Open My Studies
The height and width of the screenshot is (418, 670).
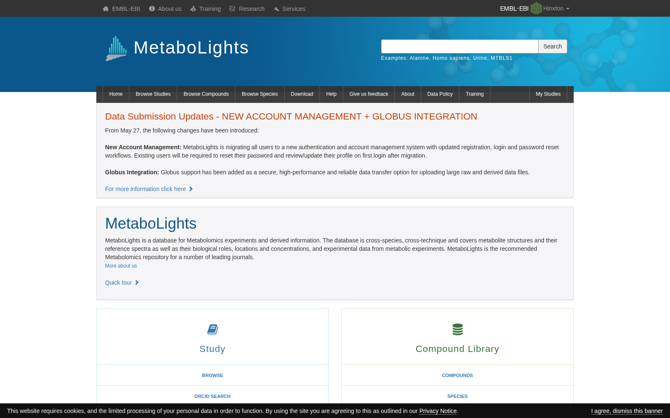tap(548, 94)
